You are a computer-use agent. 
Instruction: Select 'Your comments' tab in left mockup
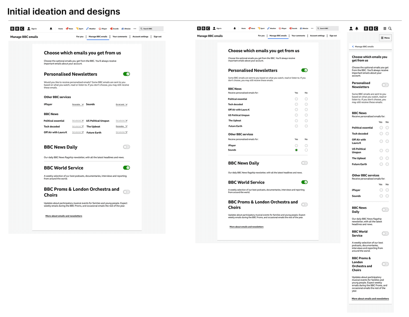coord(120,37)
